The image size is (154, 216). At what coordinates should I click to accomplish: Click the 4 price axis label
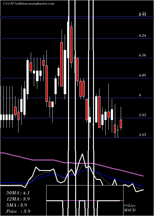coord(140,95)
